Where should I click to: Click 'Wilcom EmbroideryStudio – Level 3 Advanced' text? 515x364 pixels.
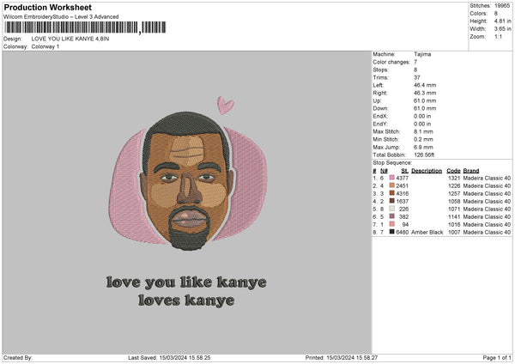click(61, 17)
